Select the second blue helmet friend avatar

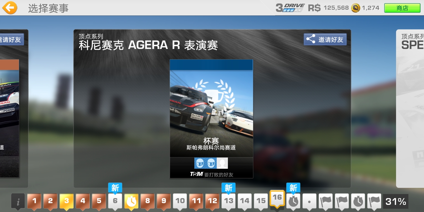(x=211, y=163)
